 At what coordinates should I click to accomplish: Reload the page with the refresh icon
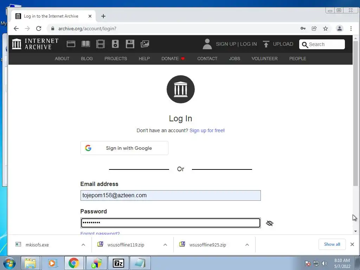click(39, 28)
